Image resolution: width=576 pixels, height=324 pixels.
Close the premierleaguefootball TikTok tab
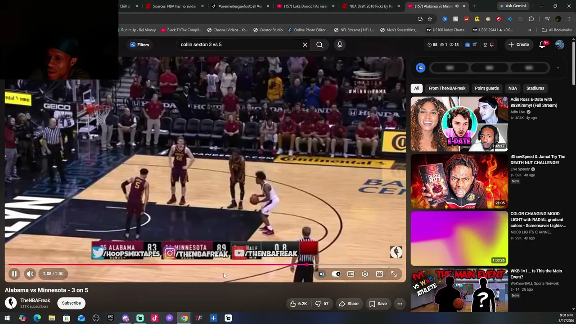pos(268,6)
